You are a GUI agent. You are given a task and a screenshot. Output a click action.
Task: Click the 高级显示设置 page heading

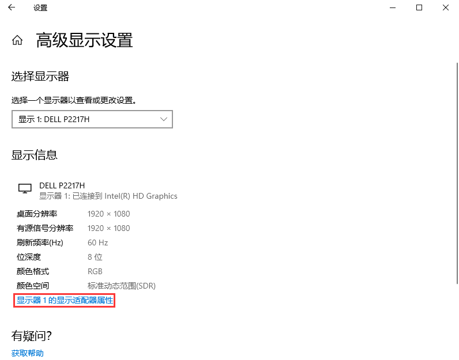tap(84, 40)
